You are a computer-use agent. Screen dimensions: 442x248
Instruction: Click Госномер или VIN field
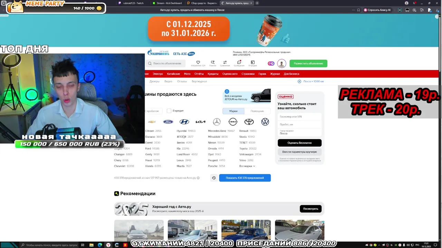point(299,116)
